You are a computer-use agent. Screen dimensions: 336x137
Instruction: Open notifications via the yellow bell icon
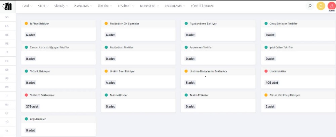pos(321,6)
